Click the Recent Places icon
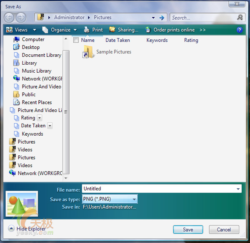Viewport: 250px width, 243px height. pos(17,102)
